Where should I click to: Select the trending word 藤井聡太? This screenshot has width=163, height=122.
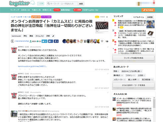118,75
